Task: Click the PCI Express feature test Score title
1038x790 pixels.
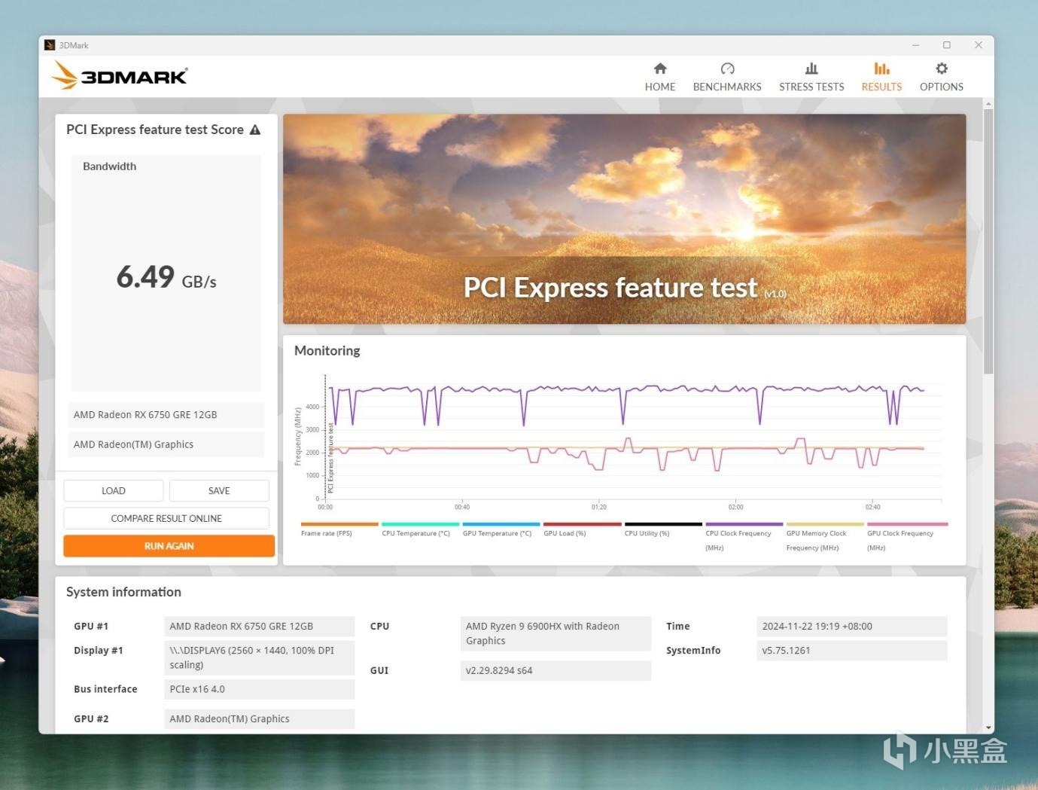Action: [155, 130]
